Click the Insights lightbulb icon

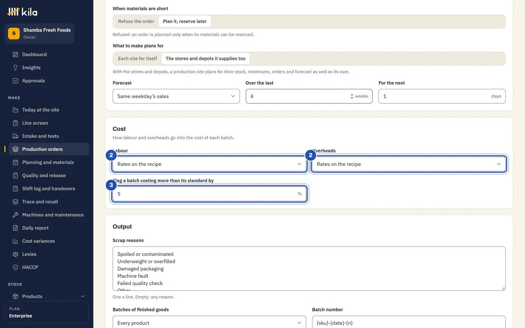pos(15,67)
